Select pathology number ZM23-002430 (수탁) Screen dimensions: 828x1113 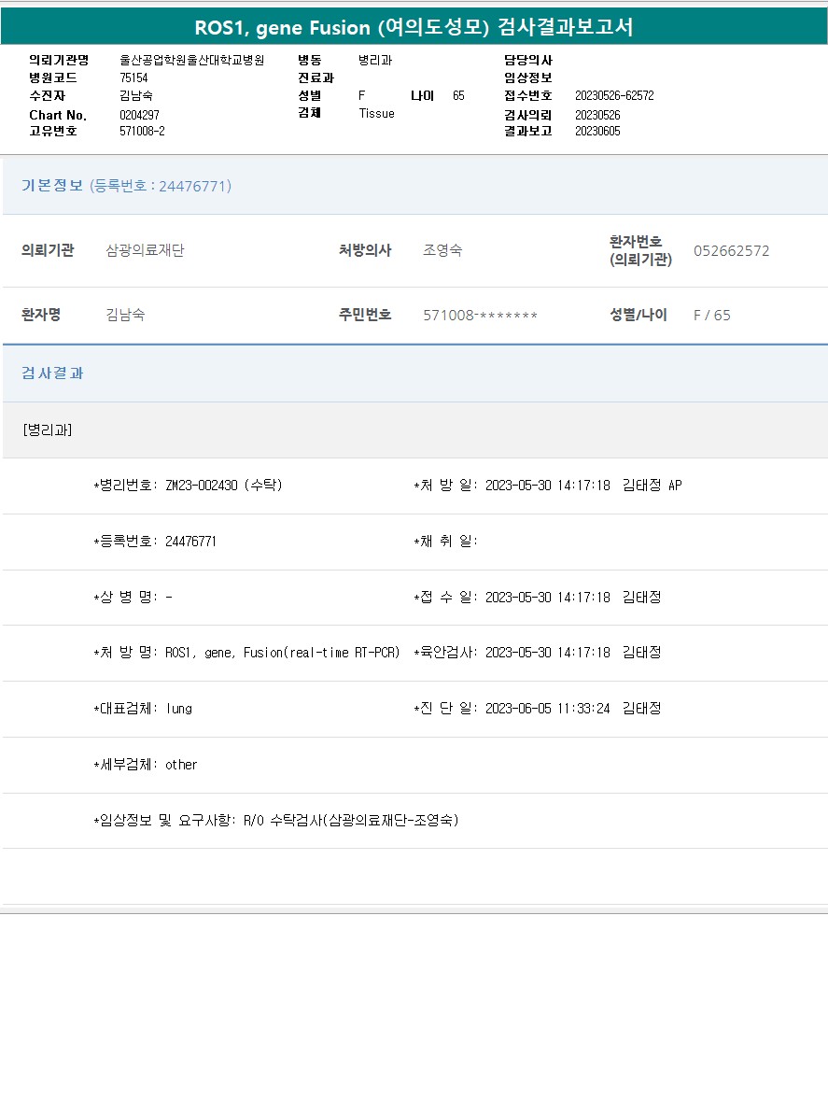pyautogui.click(x=223, y=486)
